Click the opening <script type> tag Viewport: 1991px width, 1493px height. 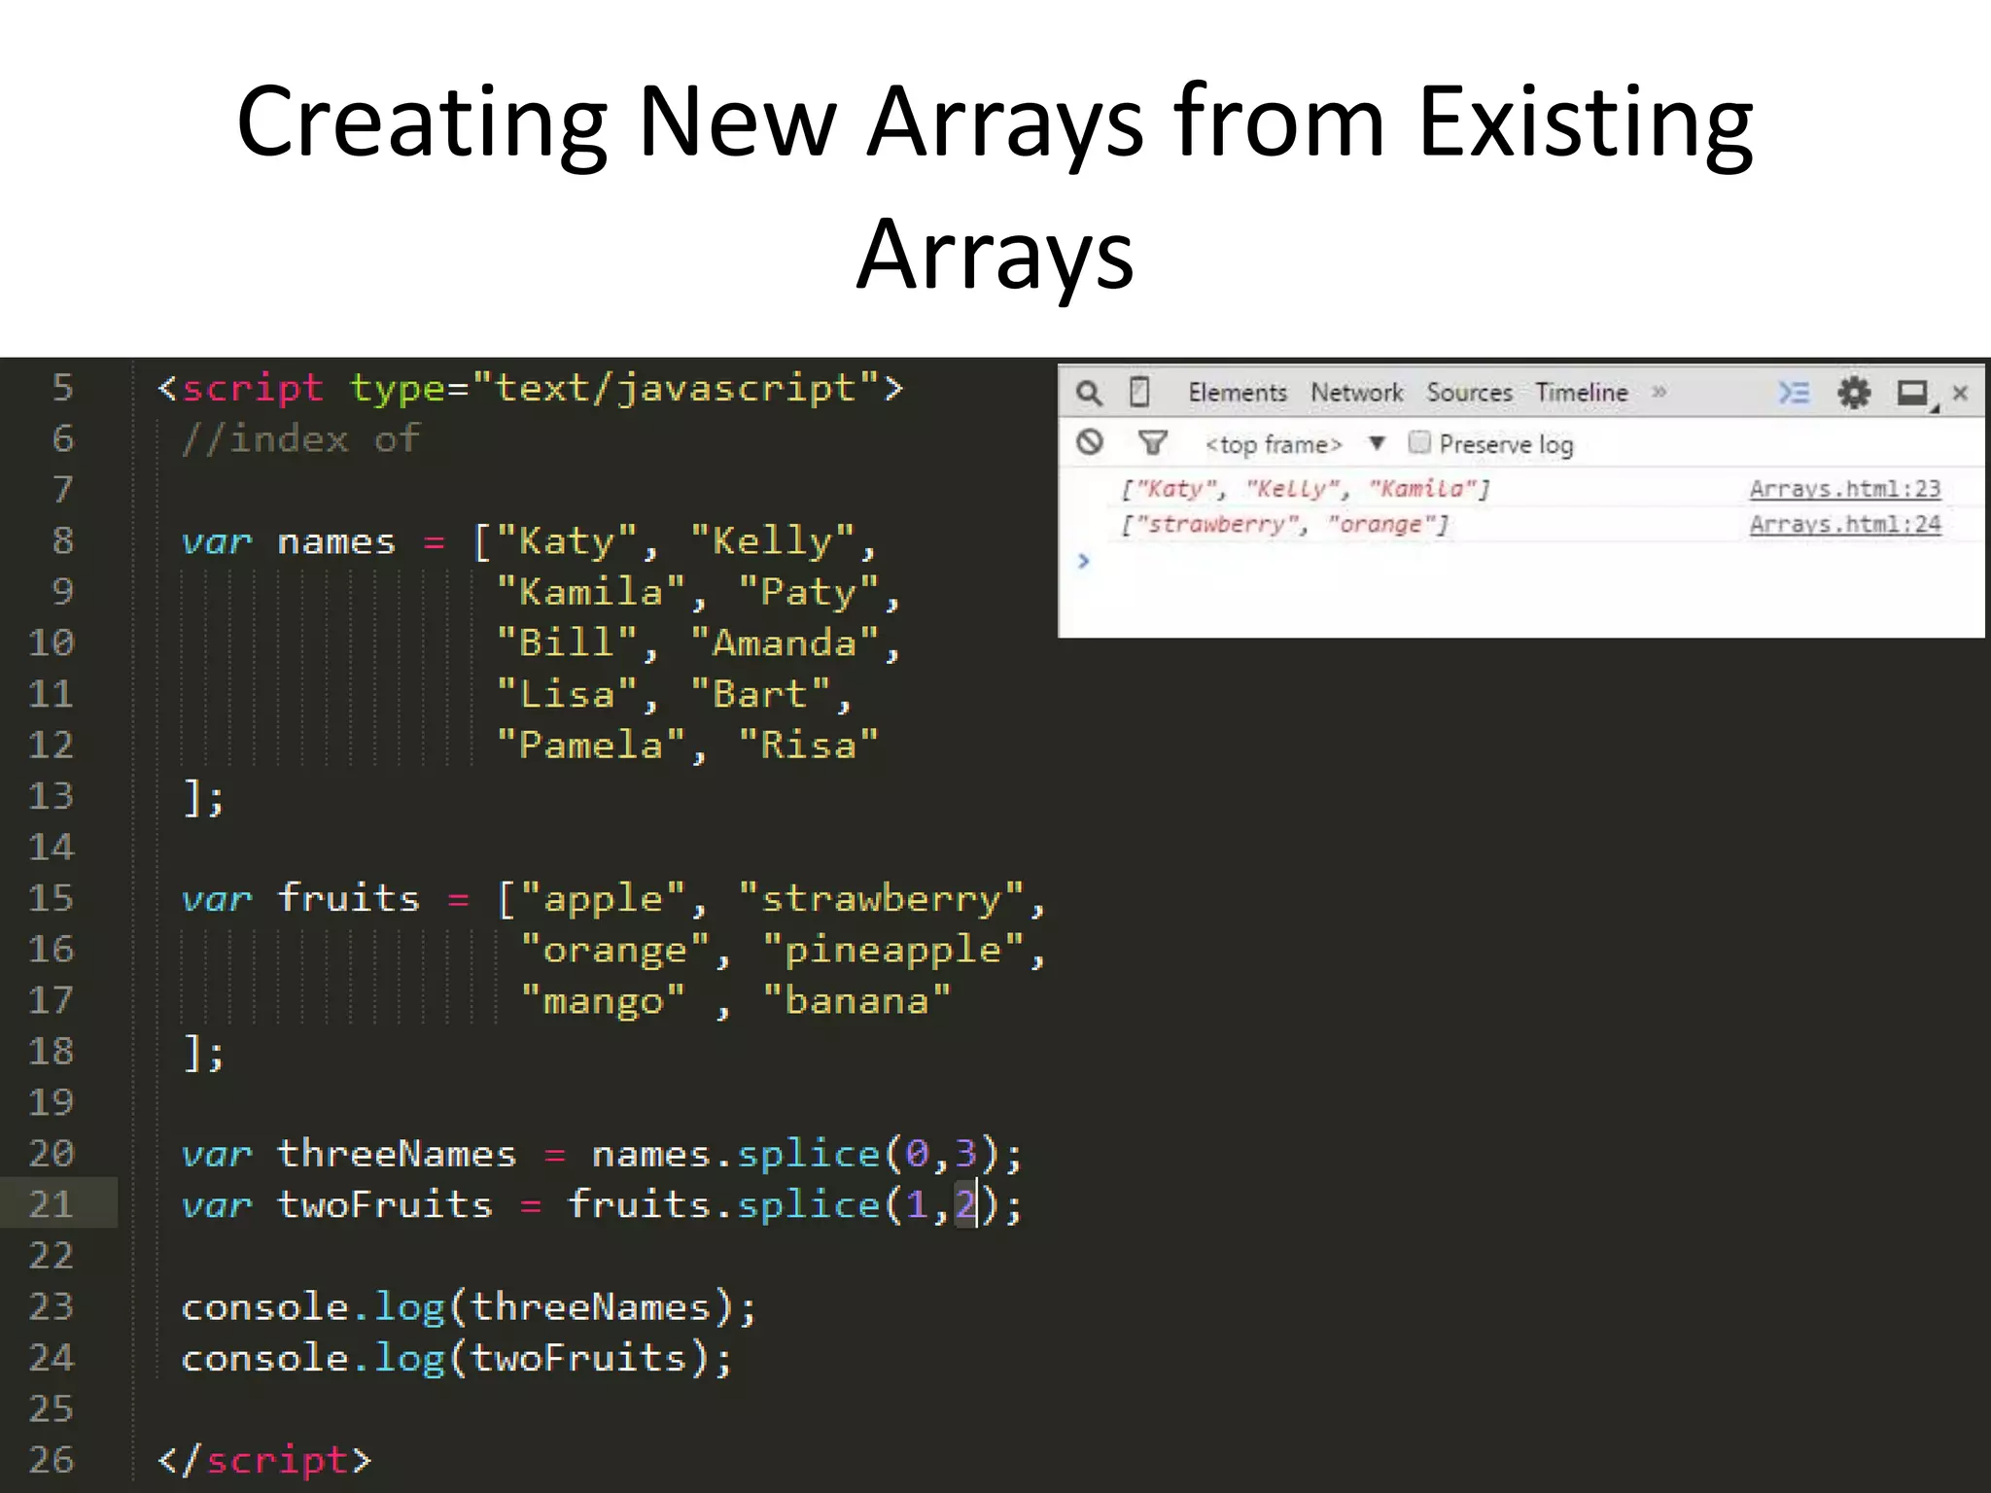click(x=531, y=389)
